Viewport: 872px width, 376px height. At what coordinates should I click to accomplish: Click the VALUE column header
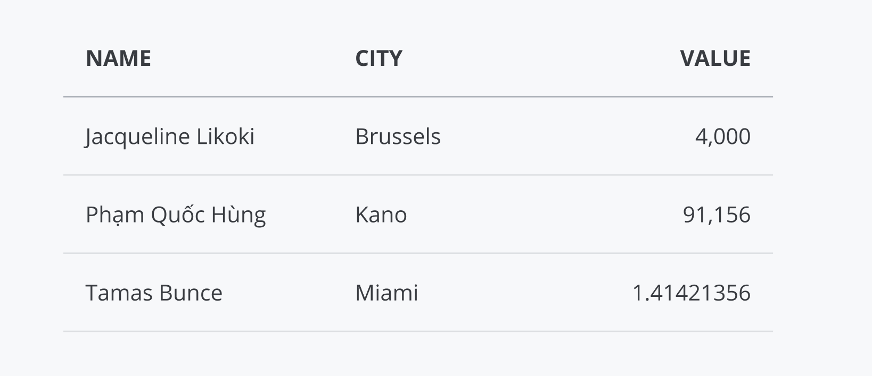(715, 58)
